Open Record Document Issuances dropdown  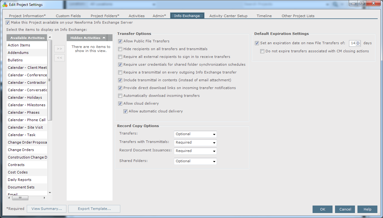pyautogui.click(x=195, y=151)
